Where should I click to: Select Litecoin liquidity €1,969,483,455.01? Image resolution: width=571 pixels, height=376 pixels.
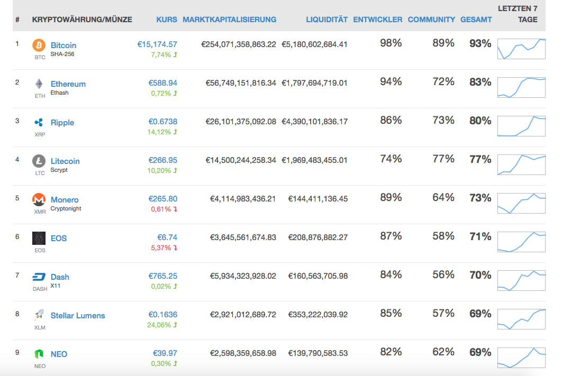coord(315,160)
